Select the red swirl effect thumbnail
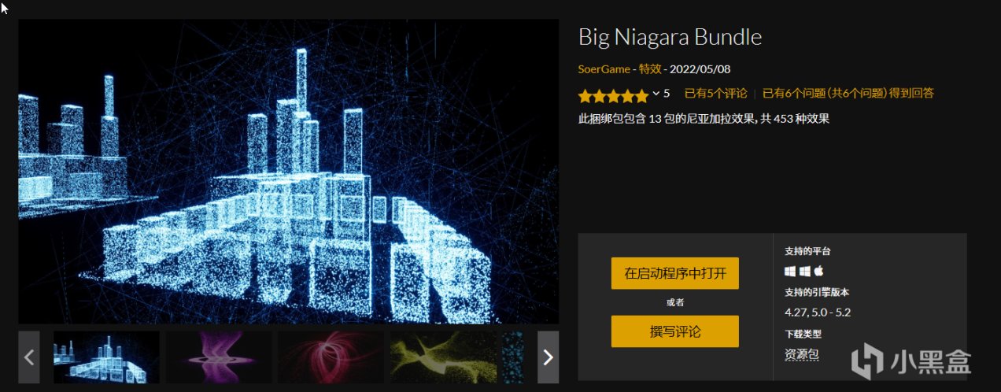Viewport: 1001px width, 392px height. click(331, 357)
